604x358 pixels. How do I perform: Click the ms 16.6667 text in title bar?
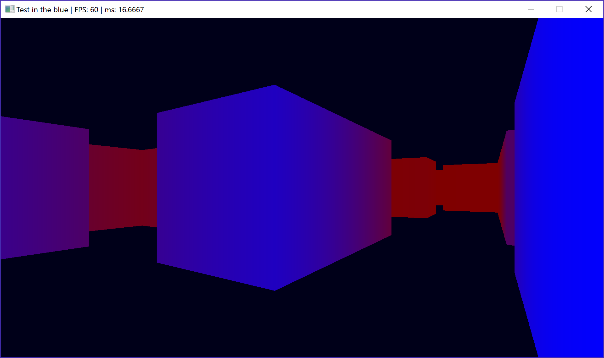[x=124, y=10]
